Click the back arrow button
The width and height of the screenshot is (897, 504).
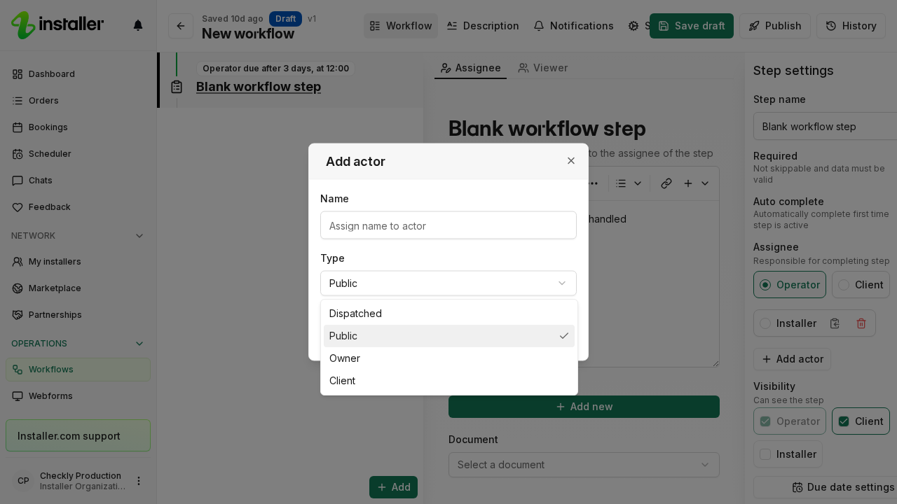[x=181, y=26]
